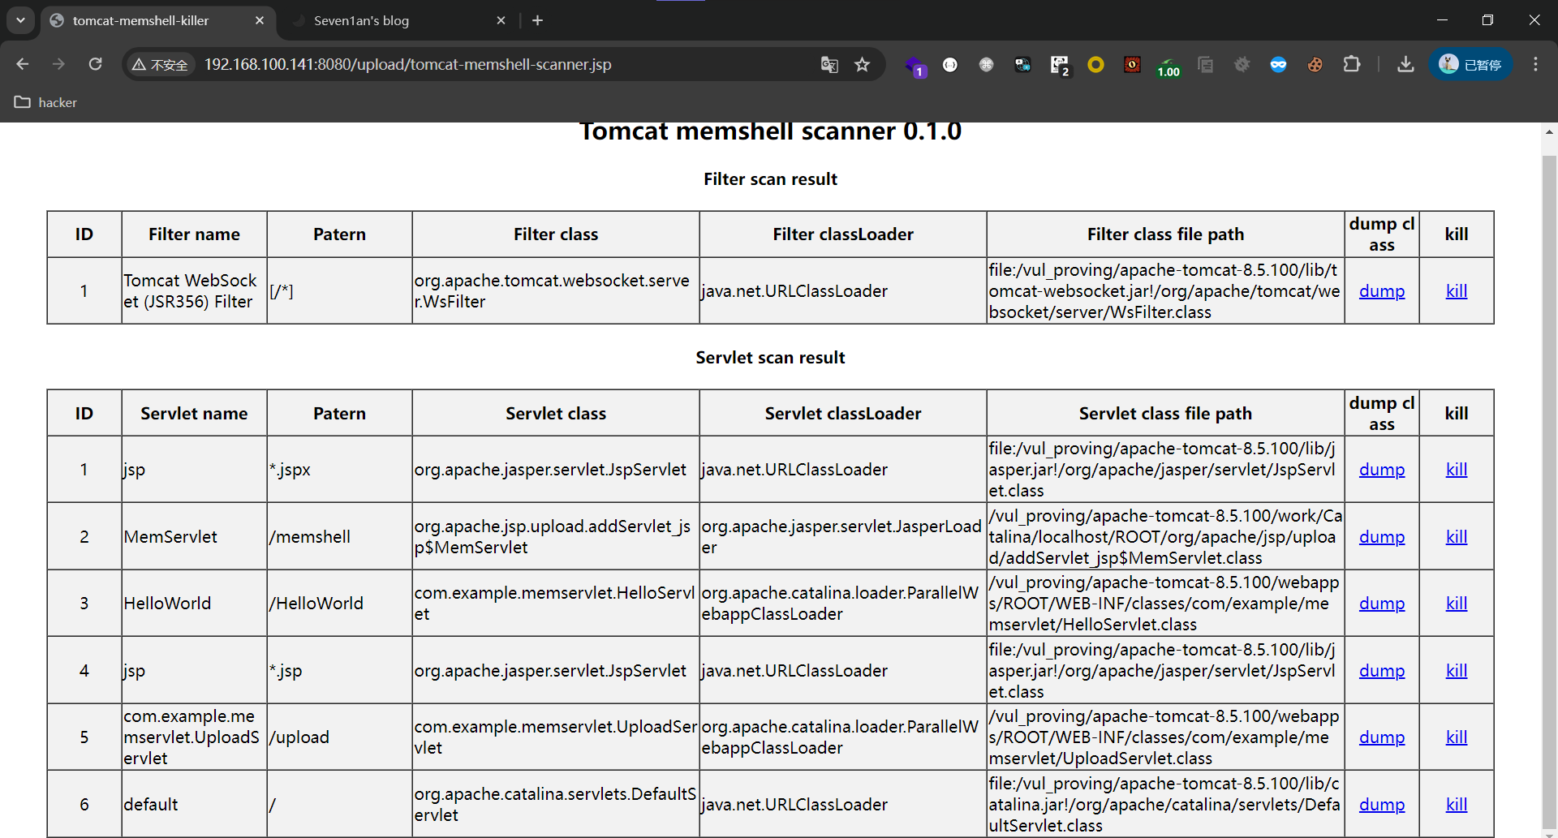Click the not-secure warning site info
The width and height of the screenshot is (1558, 838).
[x=161, y=64]
